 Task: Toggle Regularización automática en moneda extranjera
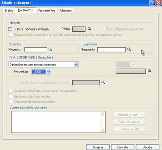click(10, 35)
